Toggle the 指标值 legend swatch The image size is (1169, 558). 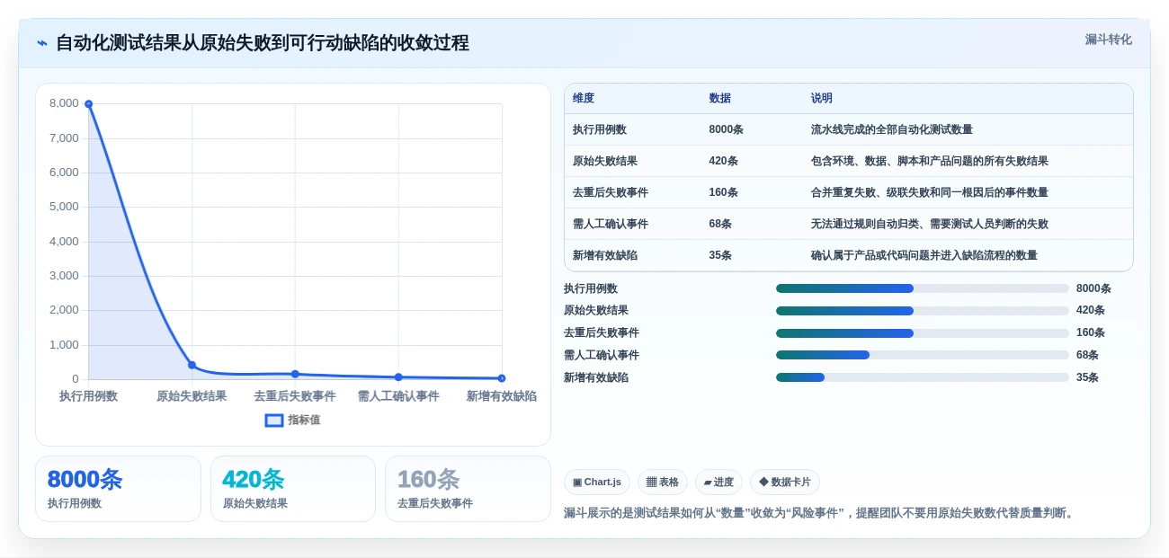coord(274,420)
